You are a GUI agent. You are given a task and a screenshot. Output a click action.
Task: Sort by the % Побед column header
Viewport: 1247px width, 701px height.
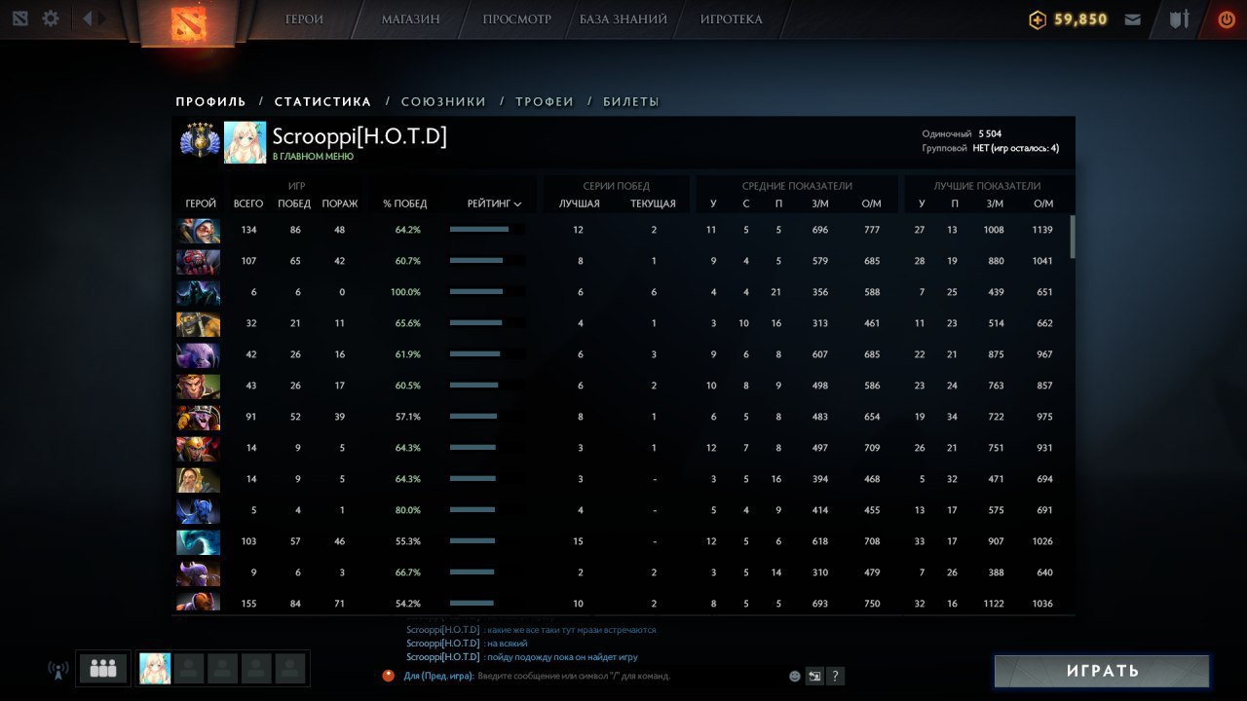click(x=405, y=203)
